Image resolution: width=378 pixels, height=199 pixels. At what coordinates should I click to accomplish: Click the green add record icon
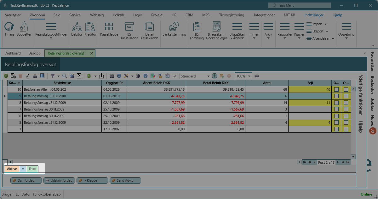click(6, 76)
